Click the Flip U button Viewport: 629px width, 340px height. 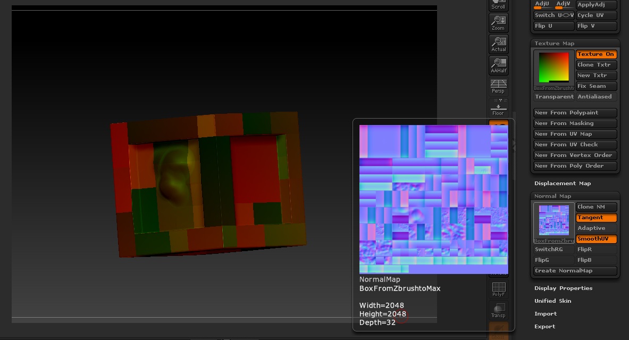pyautogui.click(x=553, y=26)
